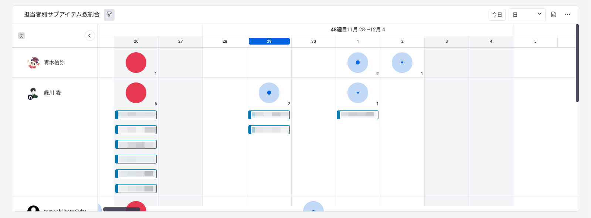
Task: Open the three-dots more options menu
Action: pyautogui.click(x=567, y=15)
